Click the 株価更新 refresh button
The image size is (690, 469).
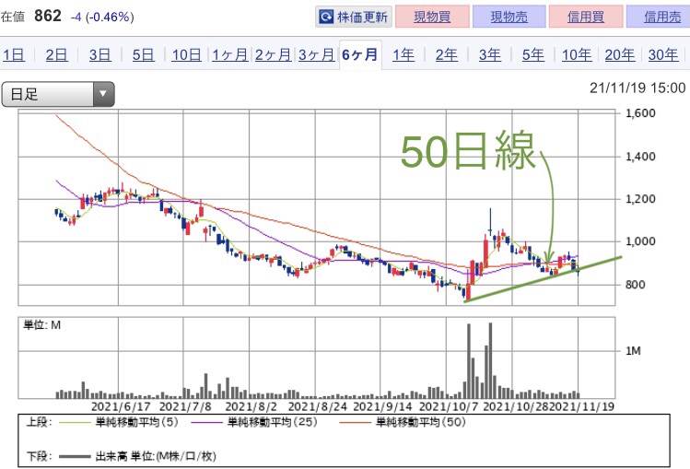pos(354,17)
